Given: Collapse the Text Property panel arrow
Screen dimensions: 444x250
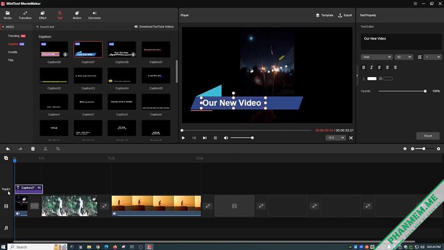Looking at the screenshot, I should [357, 75].
